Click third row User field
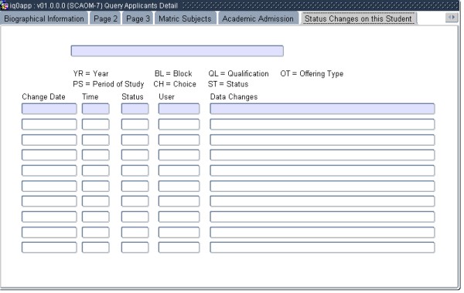Screen dimensions: 464x293 click(179, 140)
